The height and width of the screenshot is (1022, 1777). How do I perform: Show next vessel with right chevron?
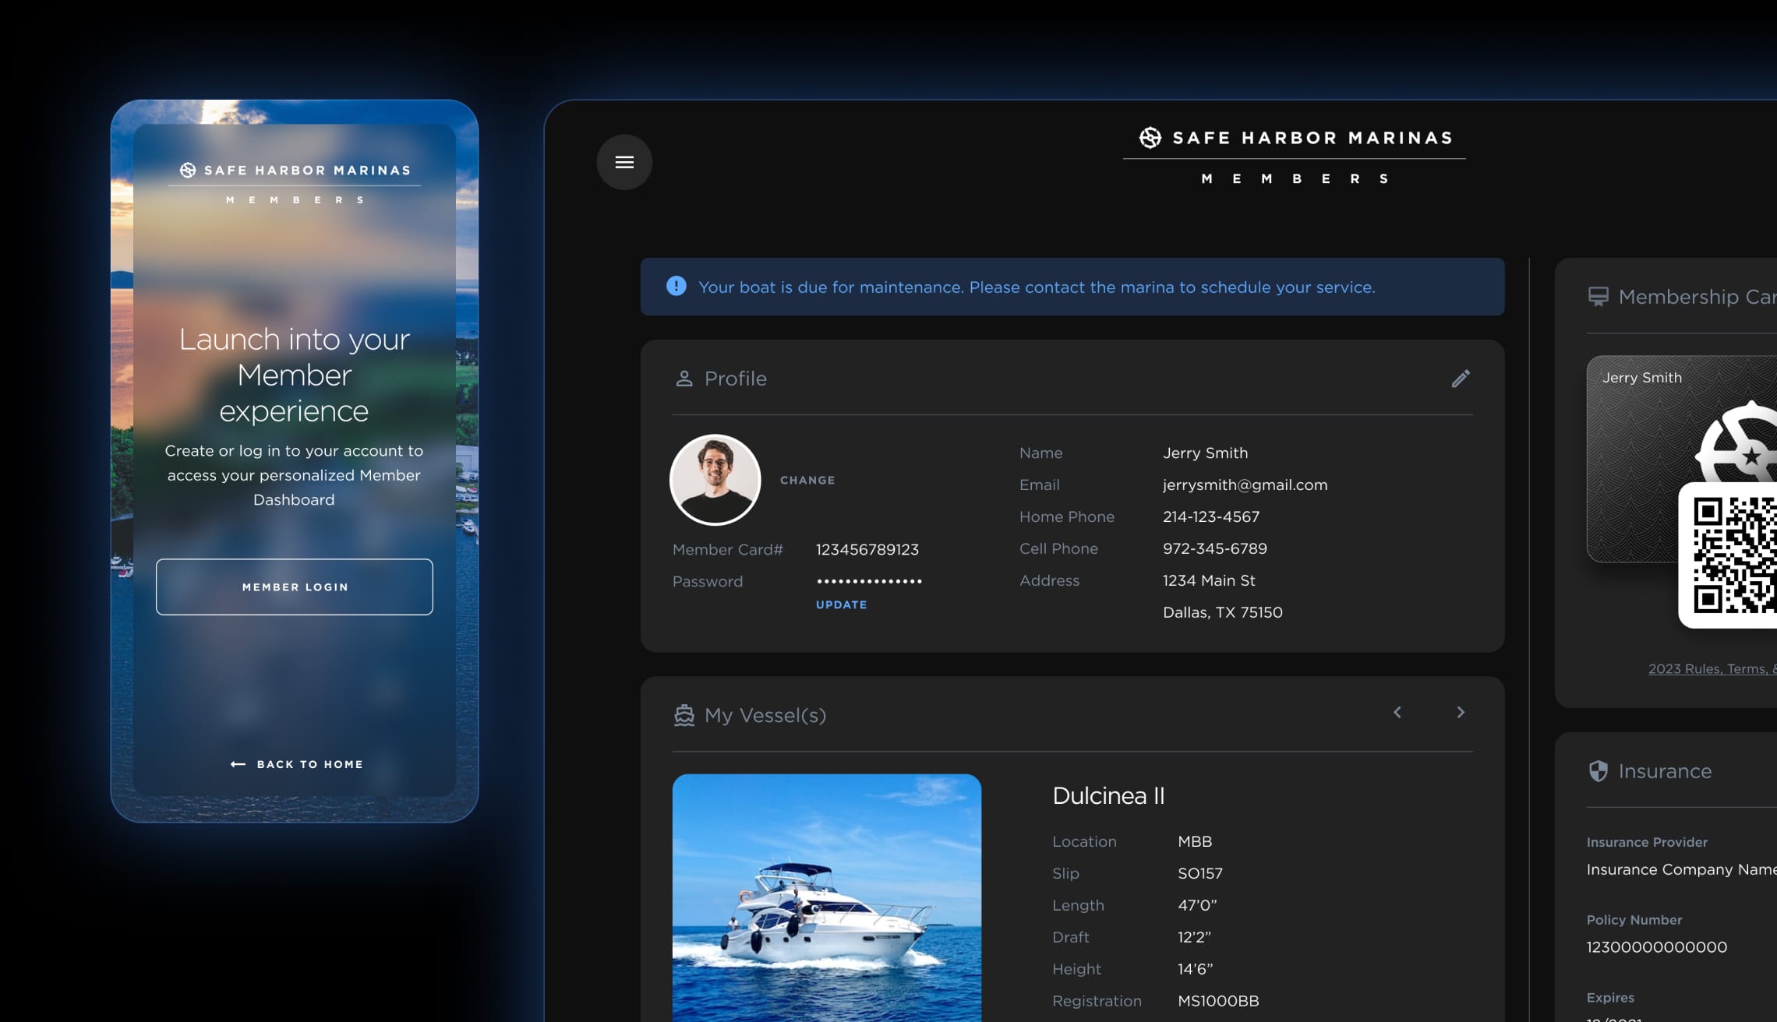pos(1461,712)
